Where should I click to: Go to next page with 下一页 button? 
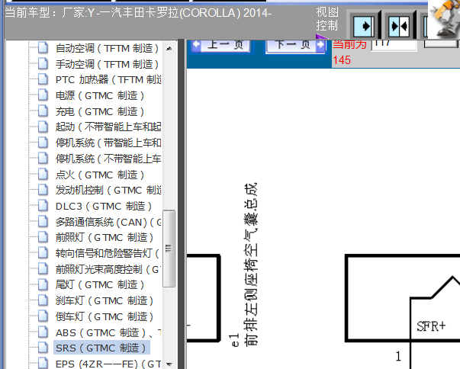[x=296, y=46]
